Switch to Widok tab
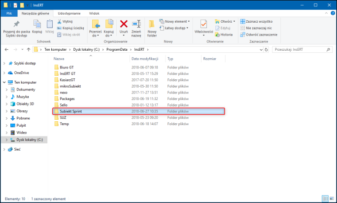Viewport: 337px width, 203px height. tap(94, 13)
